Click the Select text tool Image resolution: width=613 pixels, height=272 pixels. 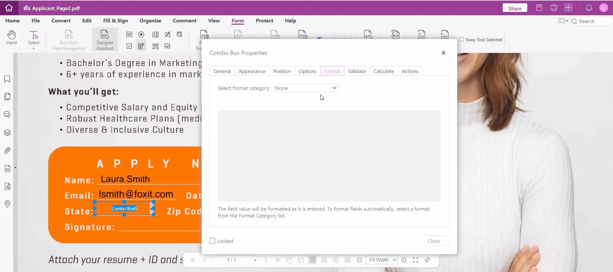[x=33, y=37]
